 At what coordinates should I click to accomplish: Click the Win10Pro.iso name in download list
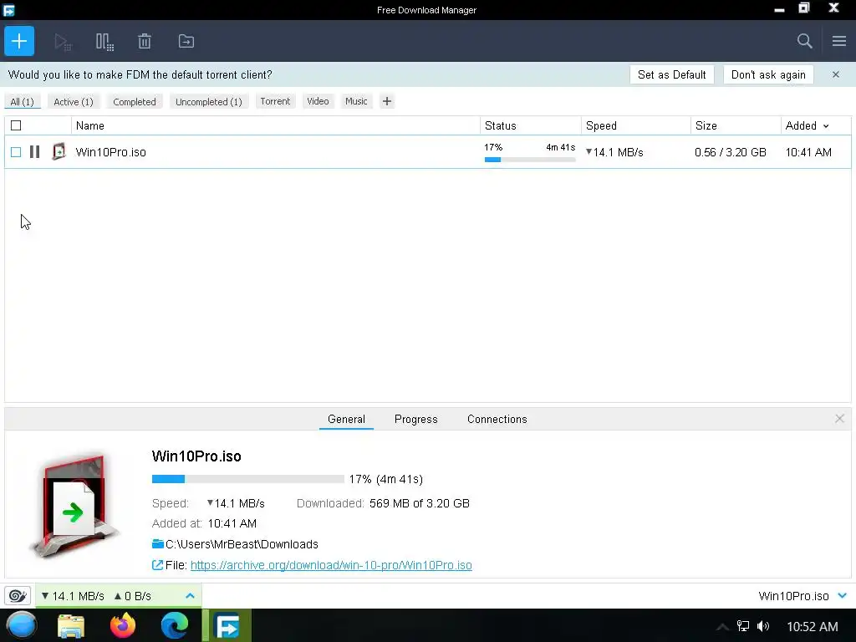[111, 152]
